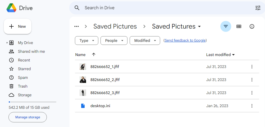Open the Storage section
265x127 pixels.
(x=25, y=95)
